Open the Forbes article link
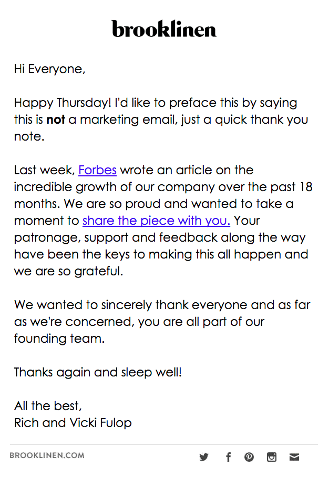This screenshot has width=329, height=477. tap(97, 170)
